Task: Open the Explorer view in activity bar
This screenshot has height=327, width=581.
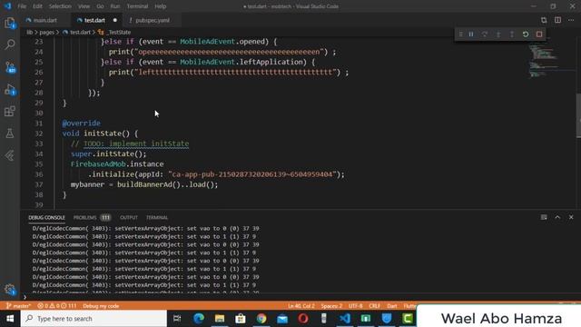Action: coord(10,24)
